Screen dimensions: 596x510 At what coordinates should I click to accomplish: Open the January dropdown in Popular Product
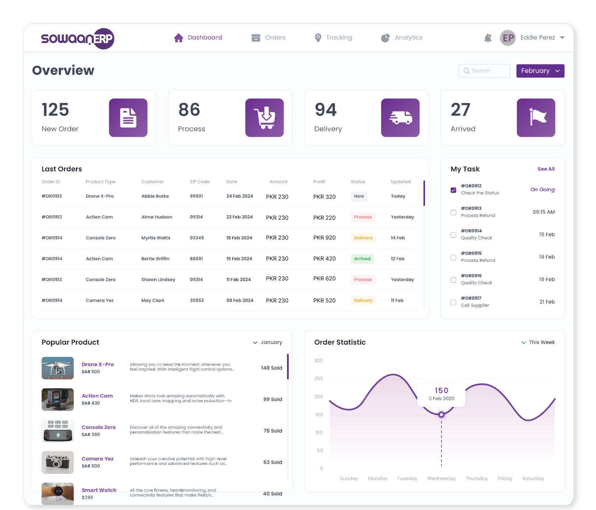267,342
